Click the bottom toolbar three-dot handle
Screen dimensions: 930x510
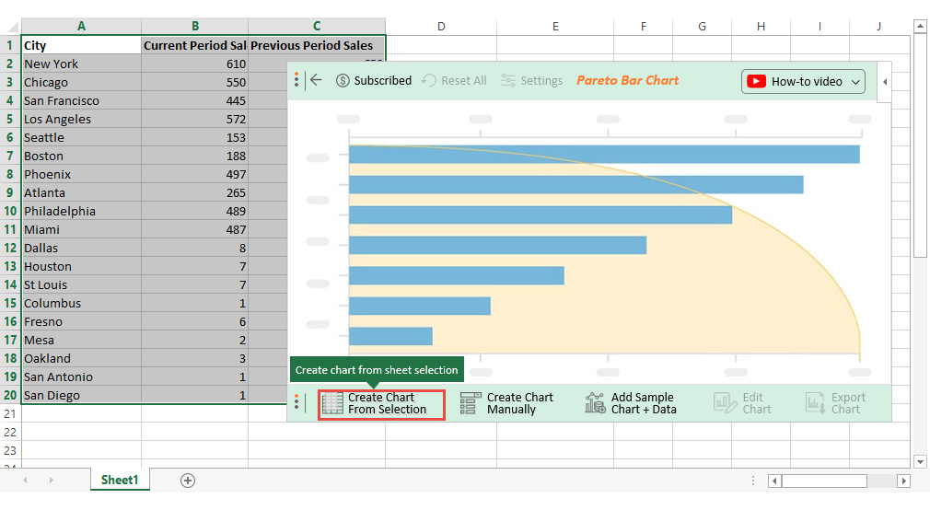pos(296,403)
